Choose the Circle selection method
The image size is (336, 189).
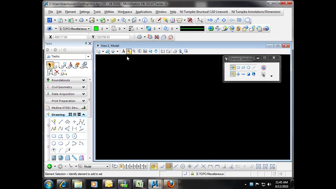click(249, 68)
